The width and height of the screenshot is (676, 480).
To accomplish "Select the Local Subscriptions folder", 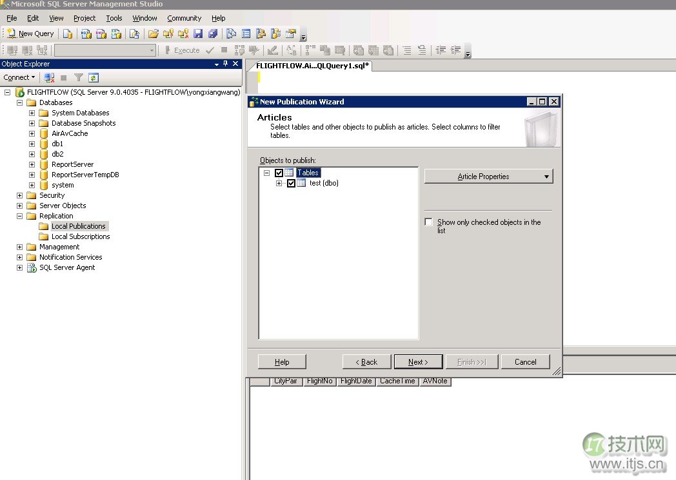I will [81, 236].
